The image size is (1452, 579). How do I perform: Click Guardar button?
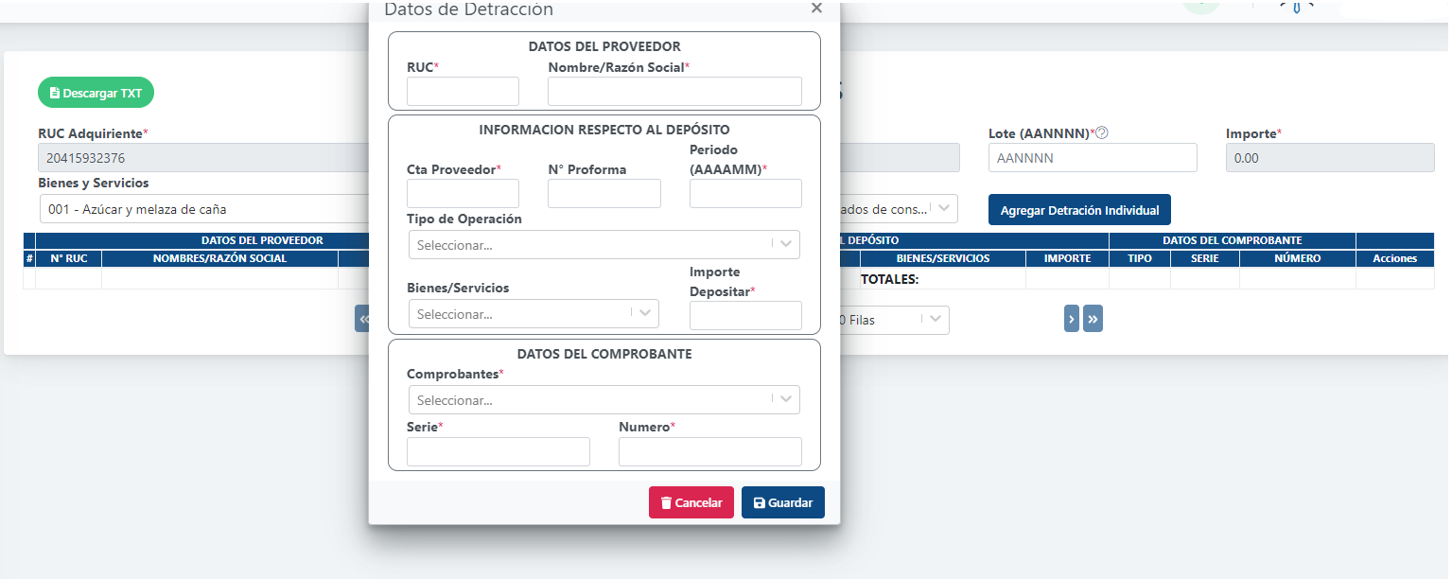783,502
